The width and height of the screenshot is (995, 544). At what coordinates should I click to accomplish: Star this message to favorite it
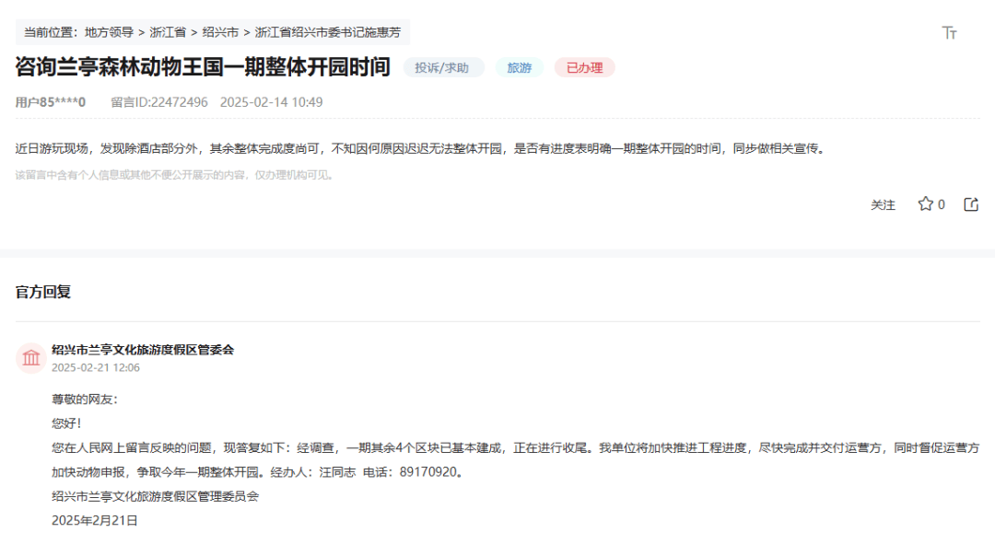[925, 204]
